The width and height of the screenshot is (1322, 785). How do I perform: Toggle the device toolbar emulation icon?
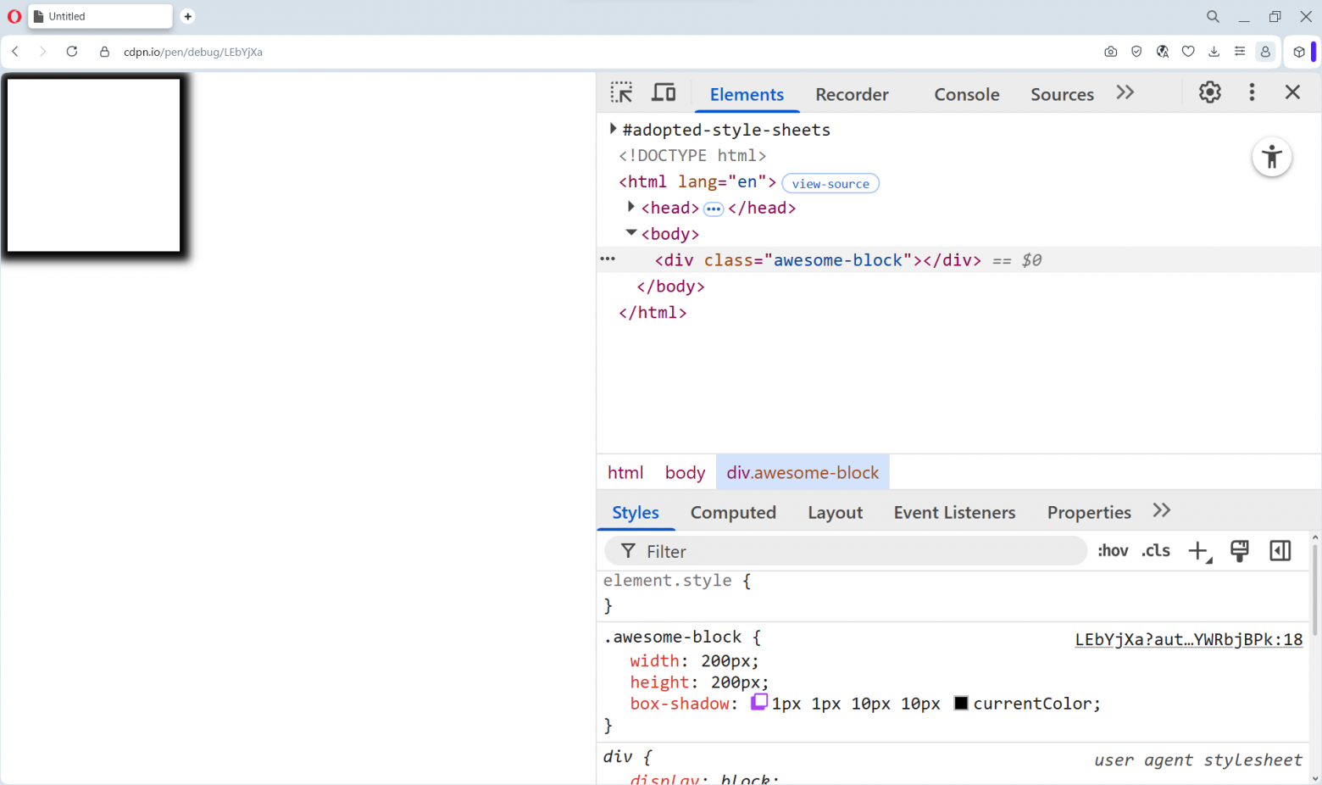[664, 92]
